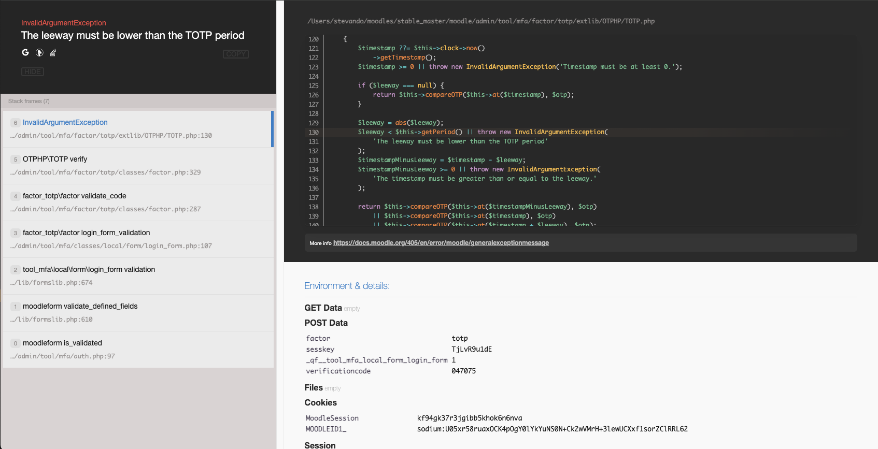Viewport: 878px width, 449px height.
Task: Click the MoodleSession cookie value
Action: point(470,418)
